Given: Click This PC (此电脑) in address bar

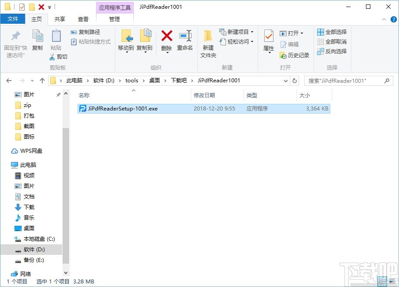Looking at the screenshot, I should tap(74, 81).
